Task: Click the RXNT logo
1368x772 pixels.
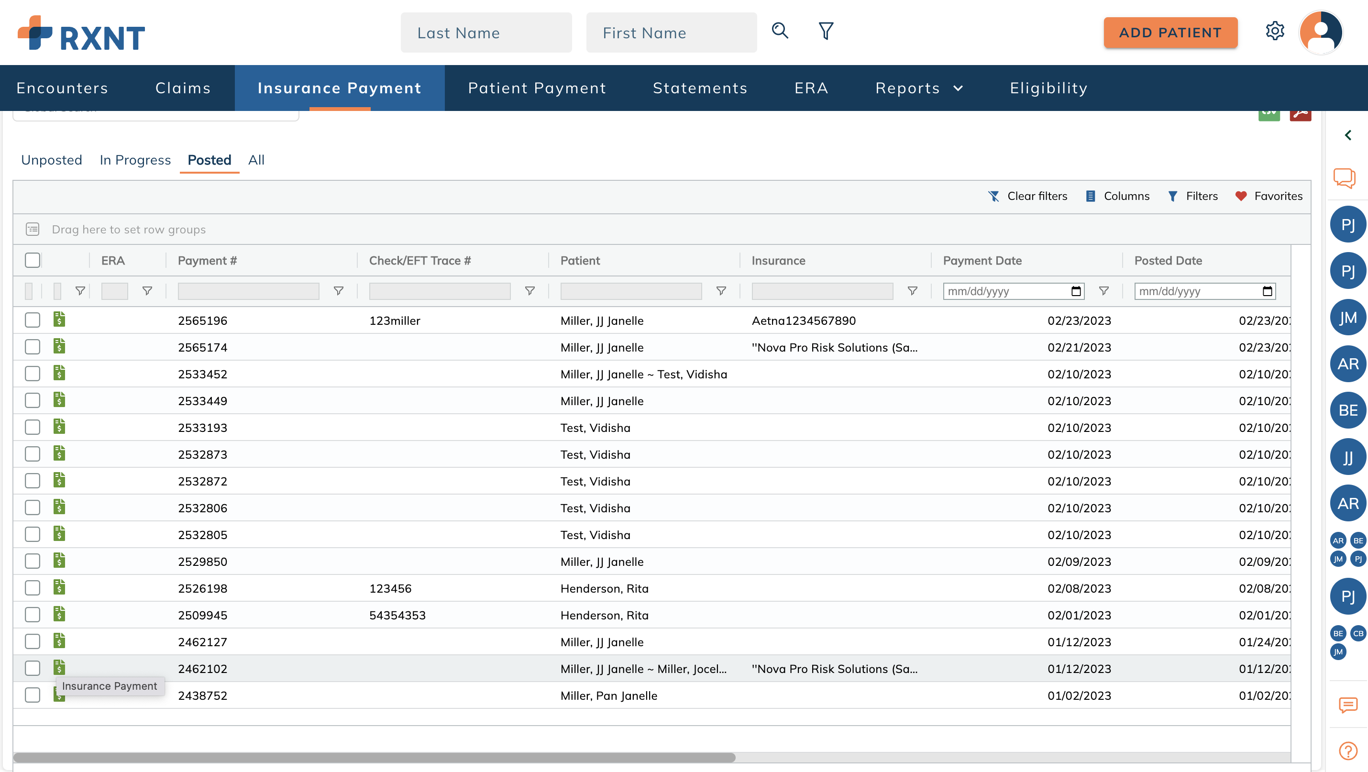Action: 81,33
